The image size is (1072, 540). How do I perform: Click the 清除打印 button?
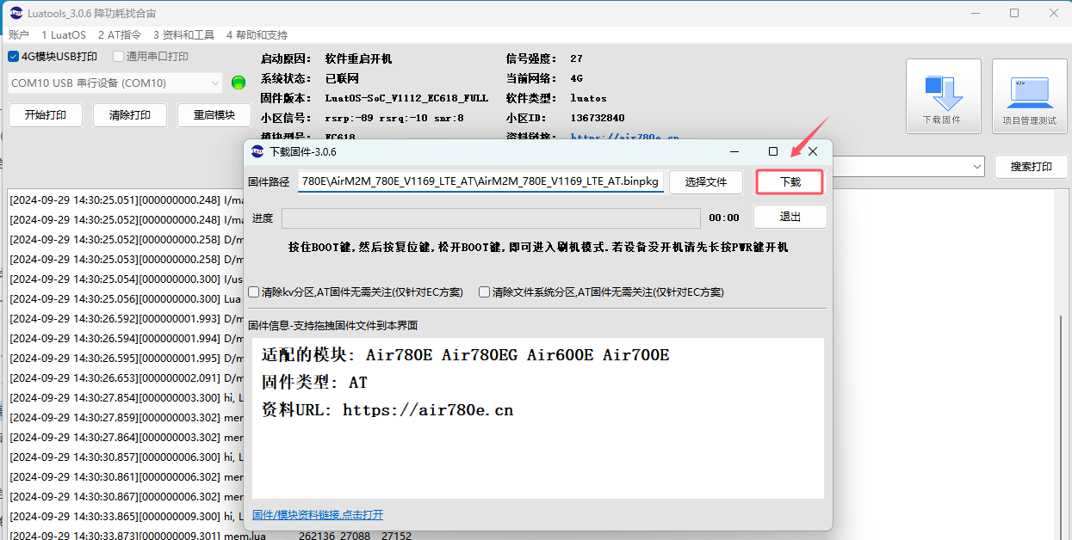click(130, 115)
